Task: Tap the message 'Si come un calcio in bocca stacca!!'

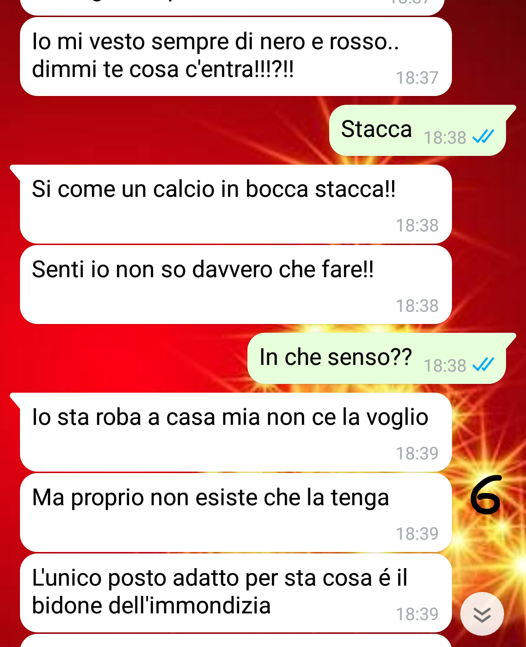Action: (x=236, y=204)
